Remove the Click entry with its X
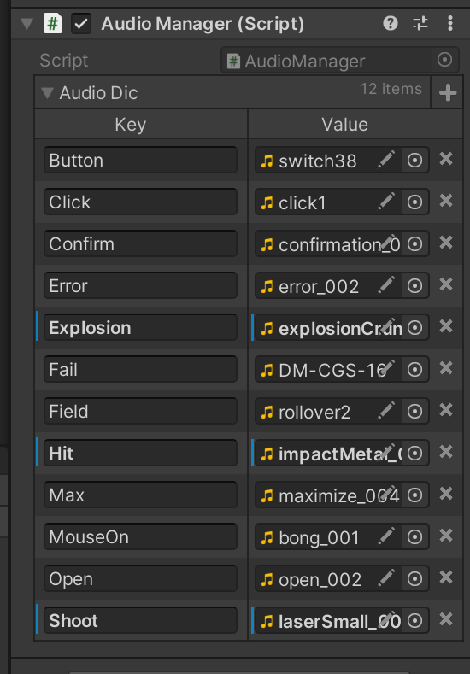The height and width of the screenshot is (674, 470). tap(446, 201)
